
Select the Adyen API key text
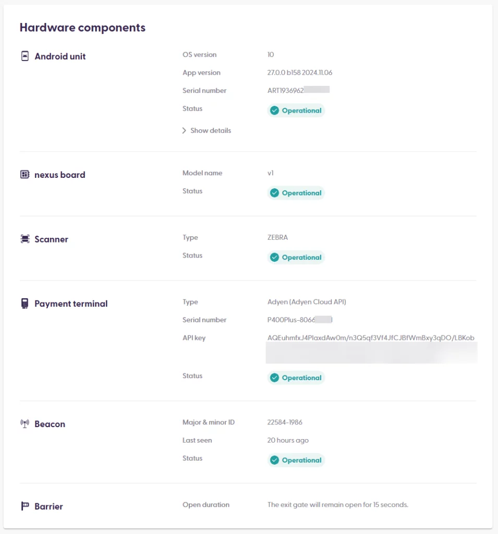point(370,338)
